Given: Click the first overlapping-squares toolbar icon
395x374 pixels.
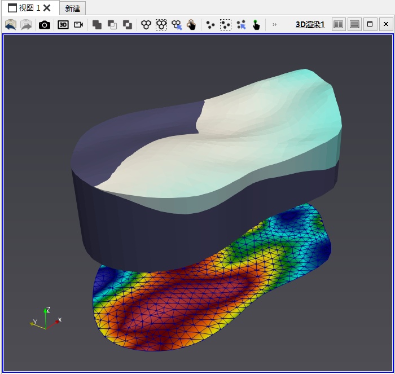Looking at the screenshot, I should click(96, 25).
